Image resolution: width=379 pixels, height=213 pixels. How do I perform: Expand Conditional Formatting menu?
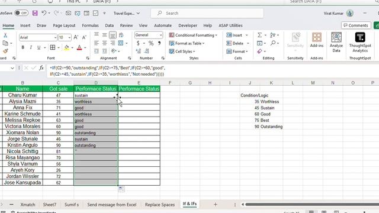tap(193, 35)
